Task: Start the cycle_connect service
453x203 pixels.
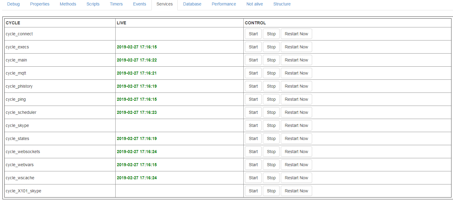Action: click(253, 34)
